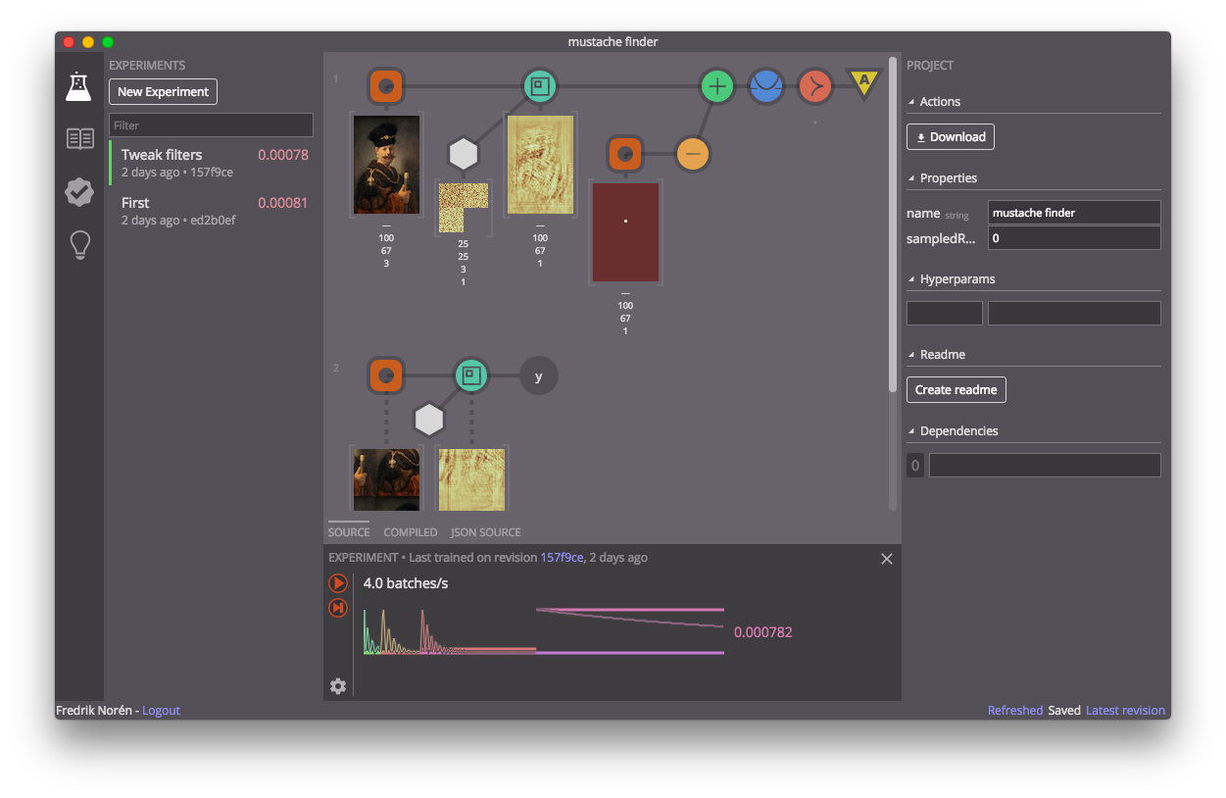Click the Latest revision link
This screenshot has height=798, width=1226.
click(1125, 711)
